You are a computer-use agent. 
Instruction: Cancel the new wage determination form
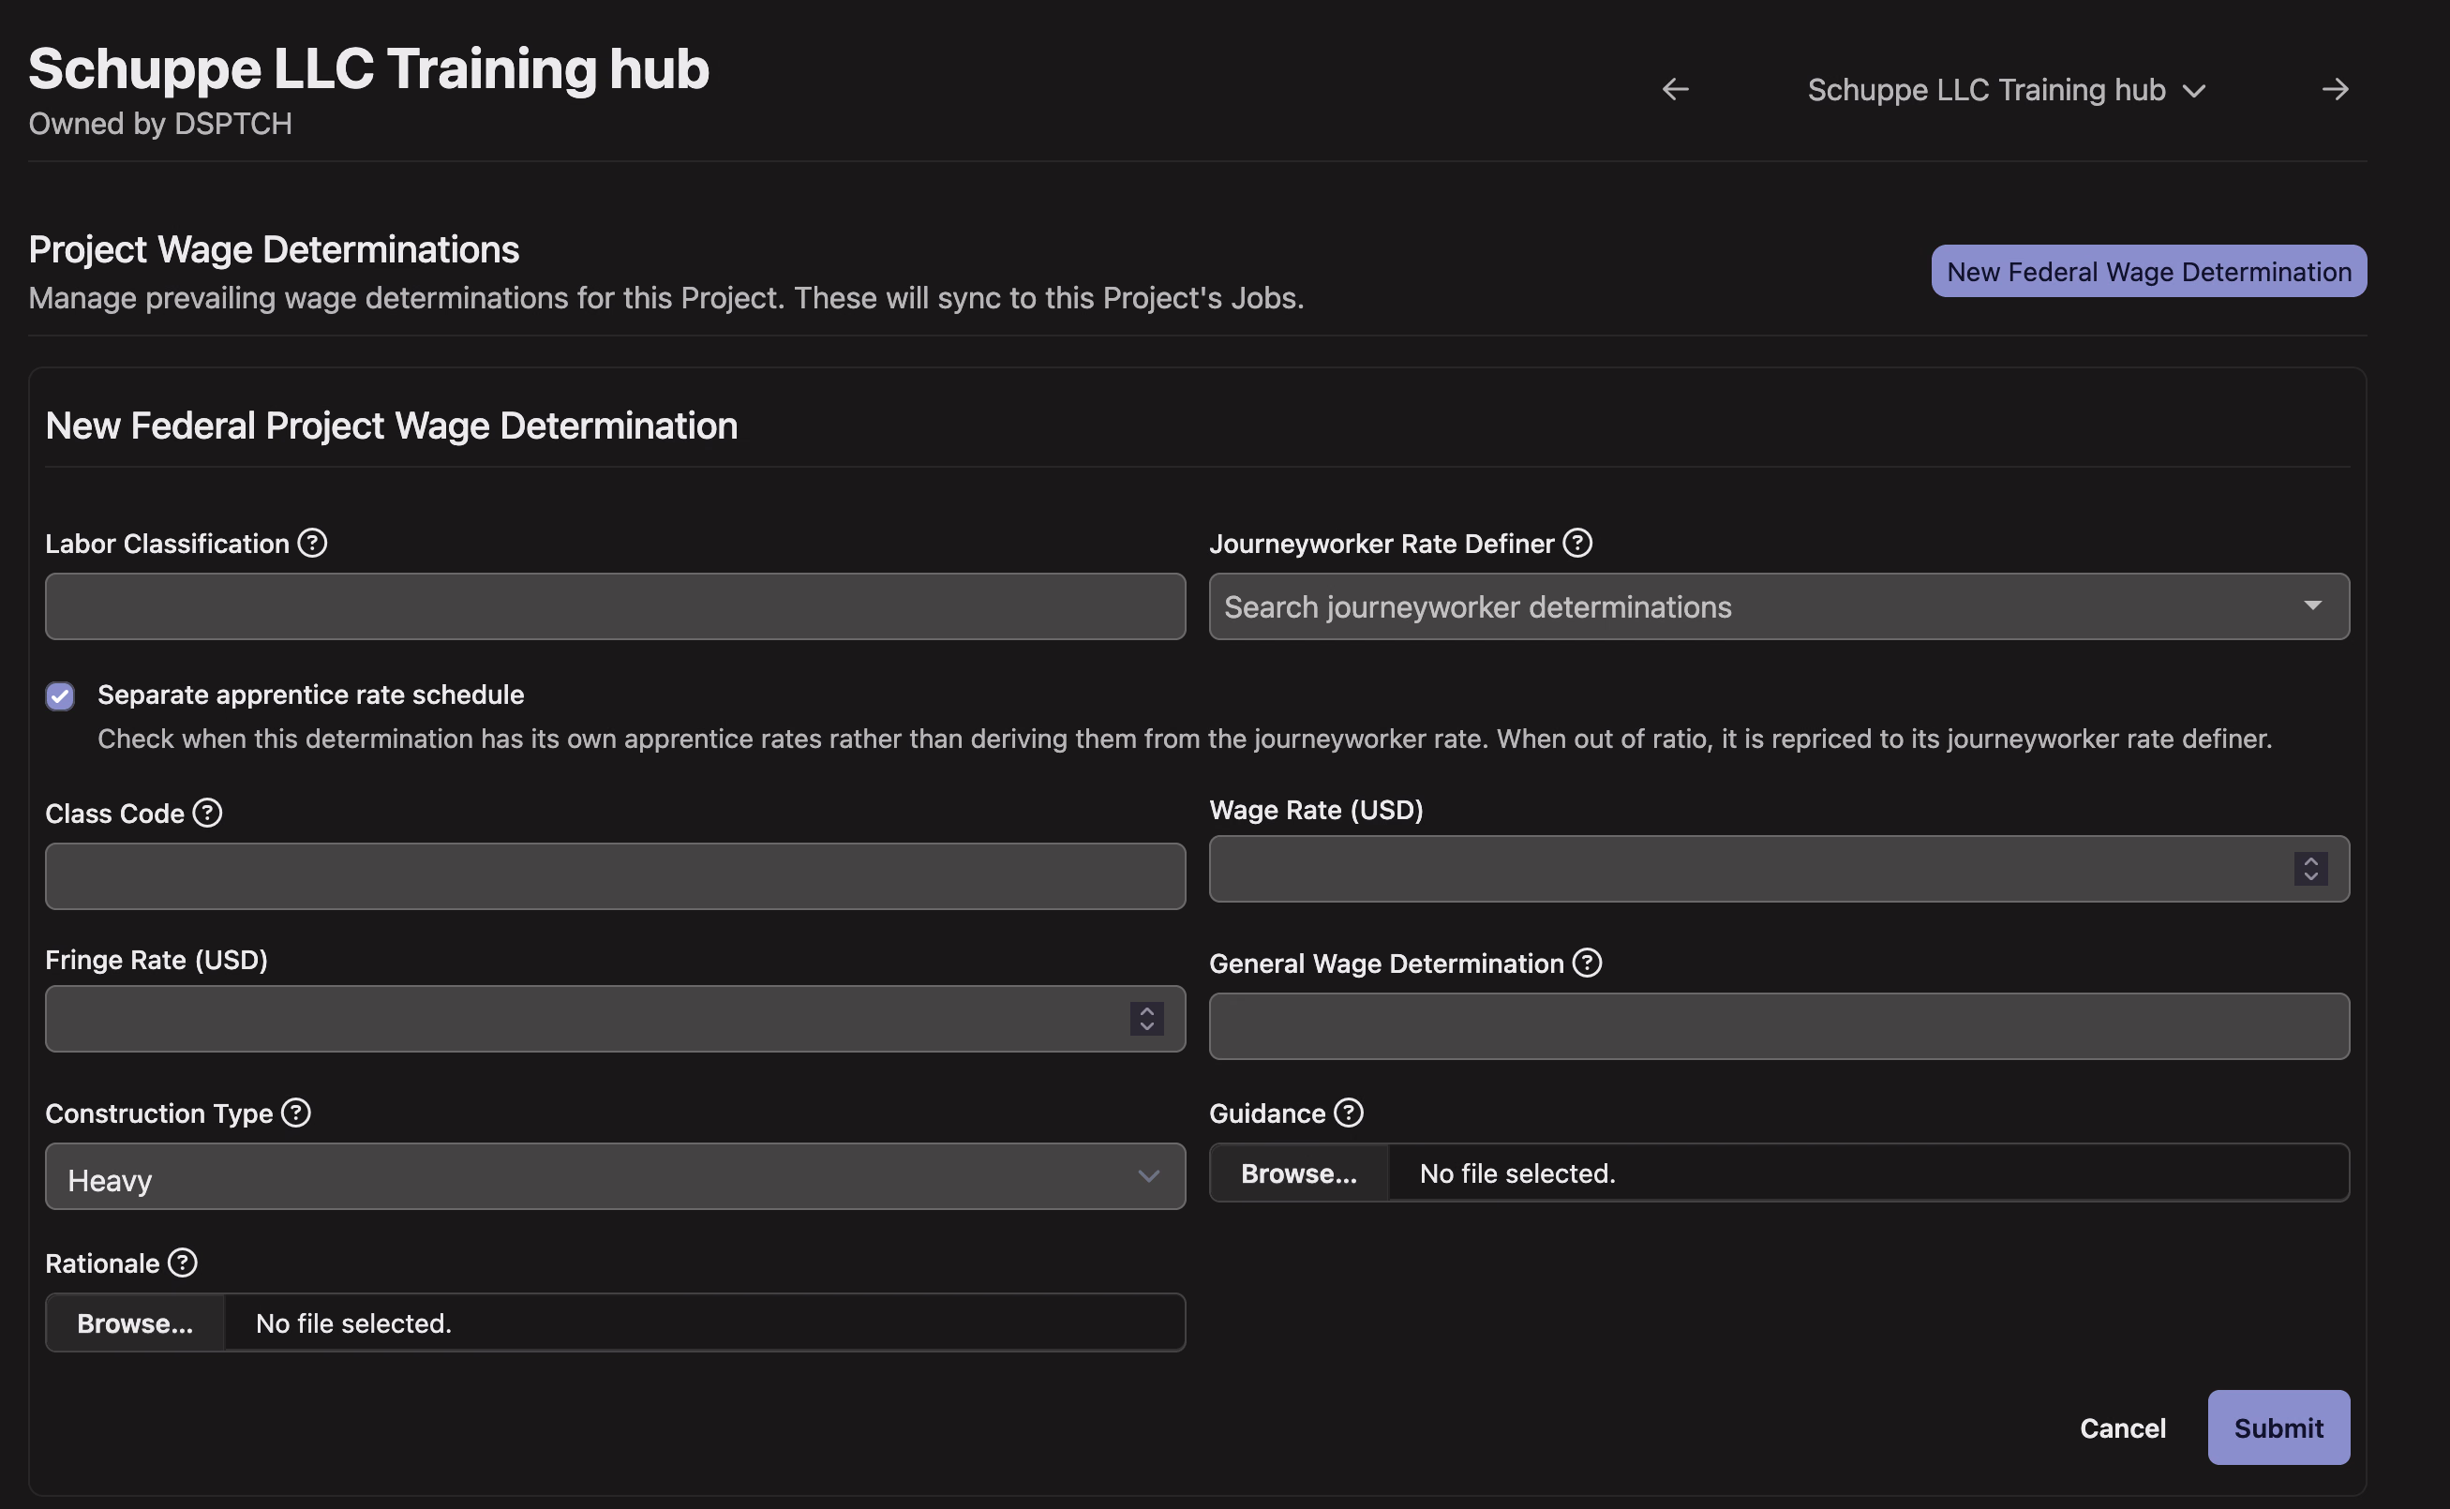click(x=2122, y=1428)
